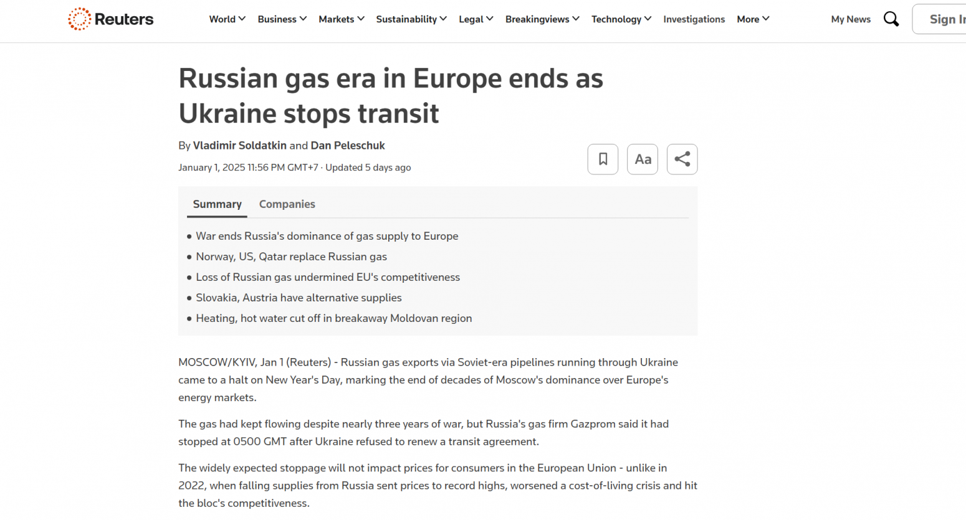Open the Aa text size control

click(x=643, y=159)
